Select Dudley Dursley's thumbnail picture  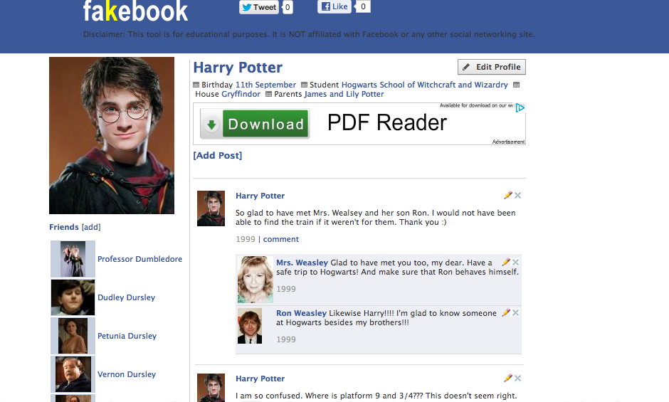(x=73, y=297)
